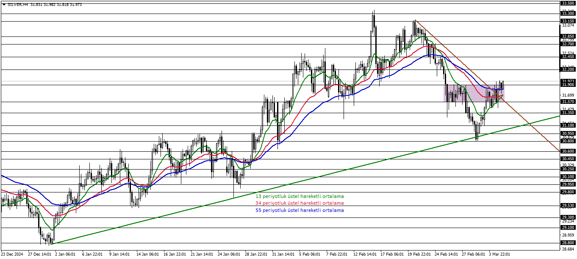Viewport: 577px width, 259px height.
Task: Click the 28 Jan 22:01 time label
Action: [255, 254]
